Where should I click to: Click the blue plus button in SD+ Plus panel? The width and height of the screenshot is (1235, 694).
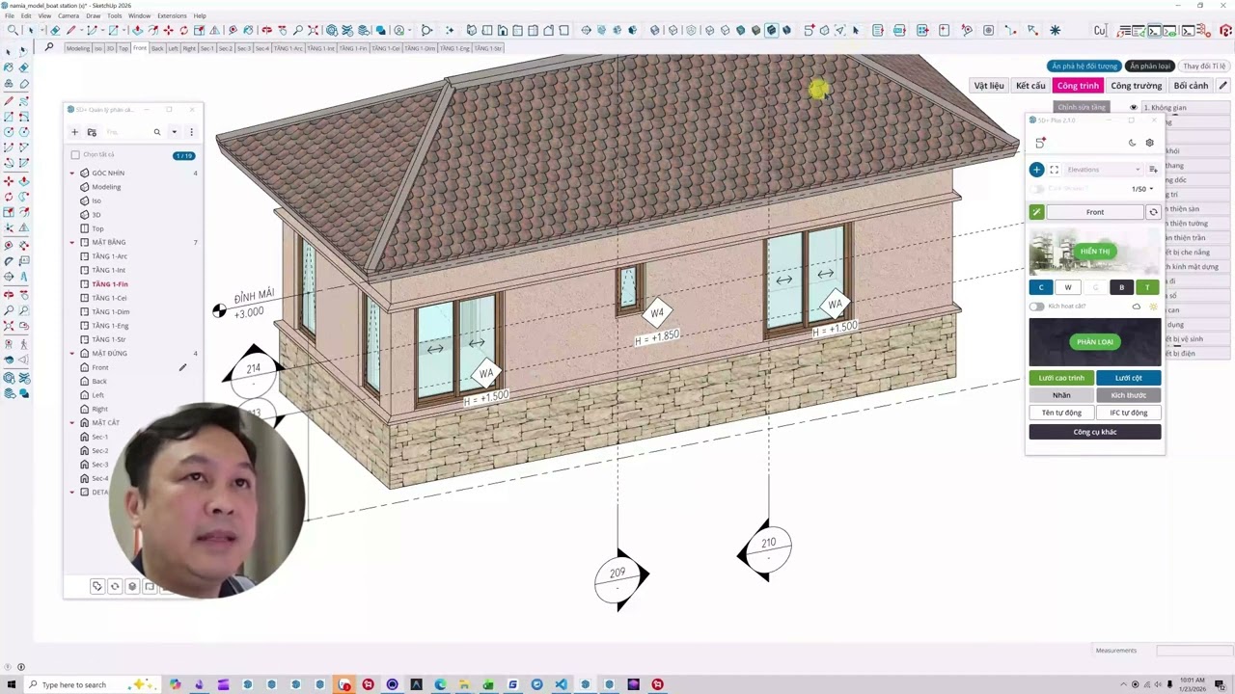point(1036,170)
